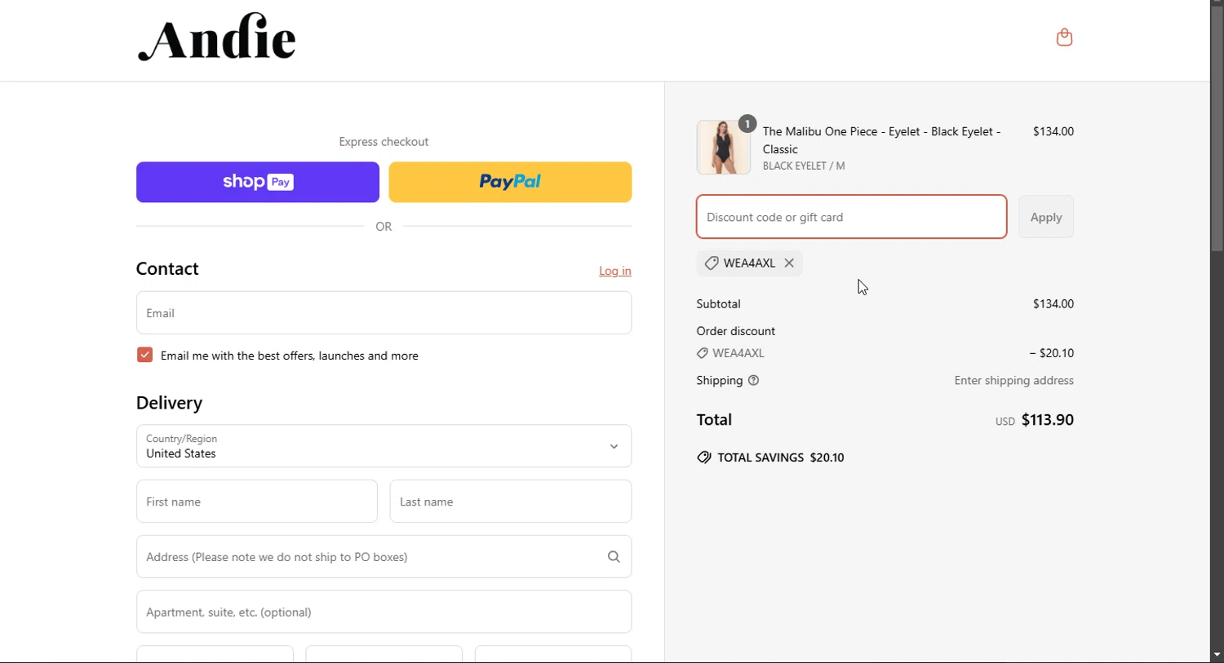Click the quantity badge on product thumbnail
The height and width of the screenshot is (663, 1224).
(x=747, y=124)
